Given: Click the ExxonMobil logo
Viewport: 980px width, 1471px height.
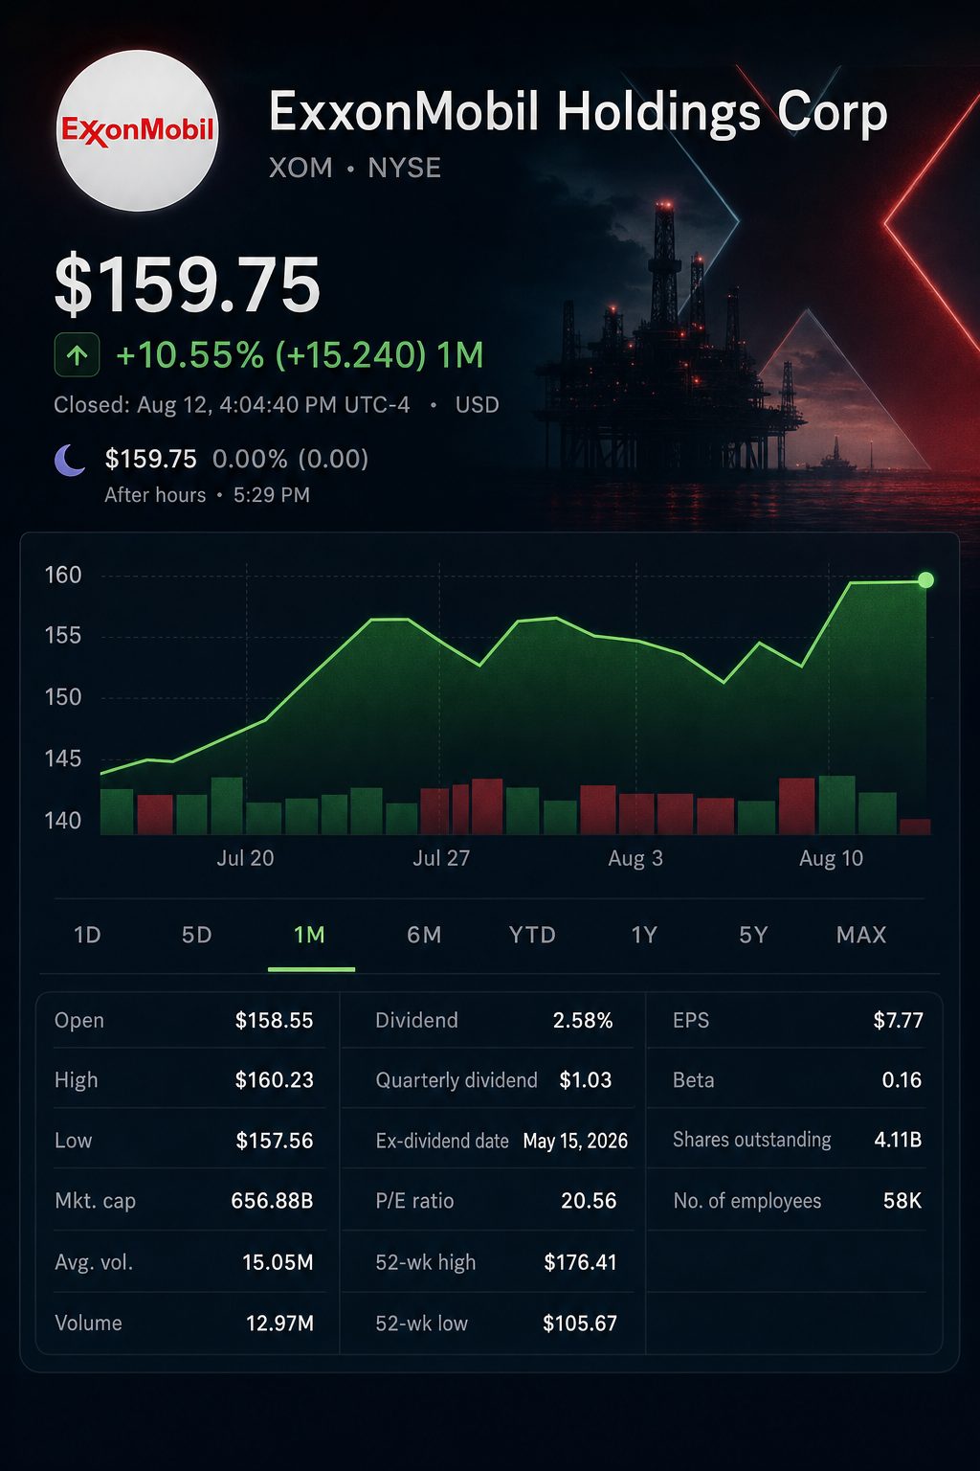Looking at the screenshot, I should tap(138, 130).
